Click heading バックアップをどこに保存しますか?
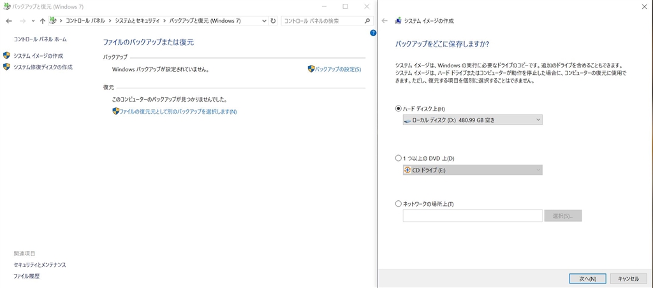 [x=441, y=44]
